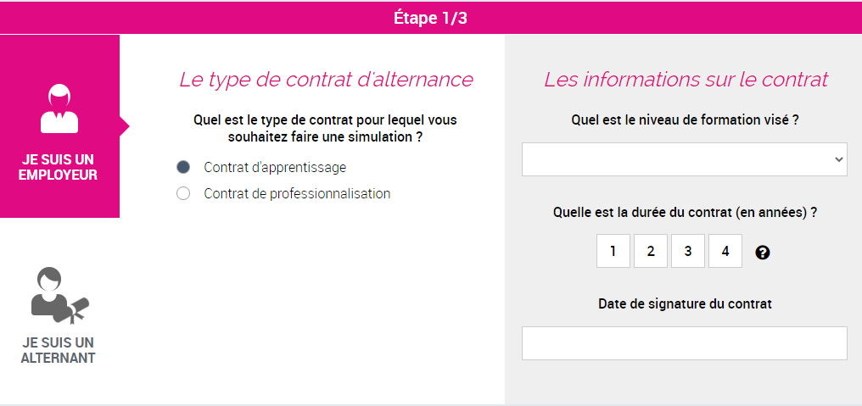
Task: Choose the Contrat de professionnalisation radio button
Action: pyautogui.click(x=183, y=193)
